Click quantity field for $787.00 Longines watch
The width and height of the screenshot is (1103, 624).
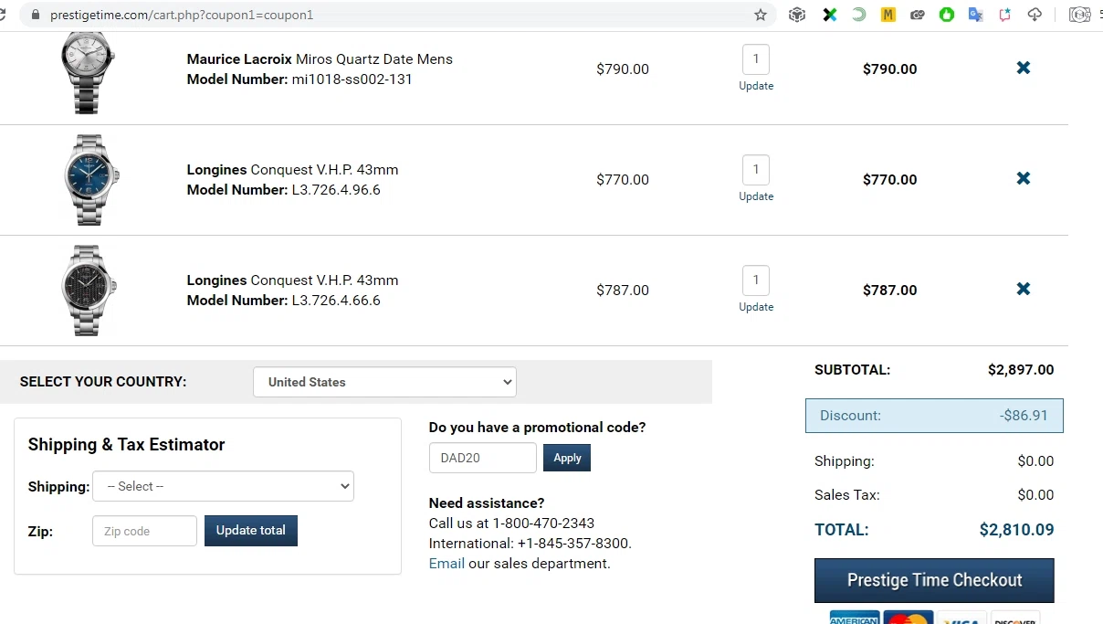coord(756,280)
